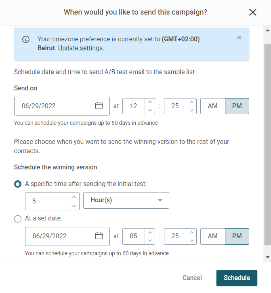Click the Send on date field 06/29/2022
Image resolution: width=271 pixels, height=293 pixels.
(x=62, y=106)
